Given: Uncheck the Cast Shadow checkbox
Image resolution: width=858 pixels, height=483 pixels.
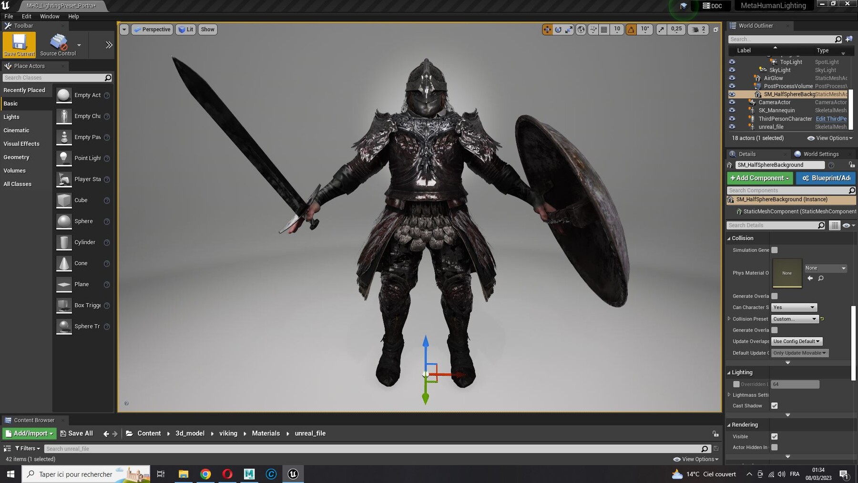Looking at the screenshot, I should pos(774,405).
